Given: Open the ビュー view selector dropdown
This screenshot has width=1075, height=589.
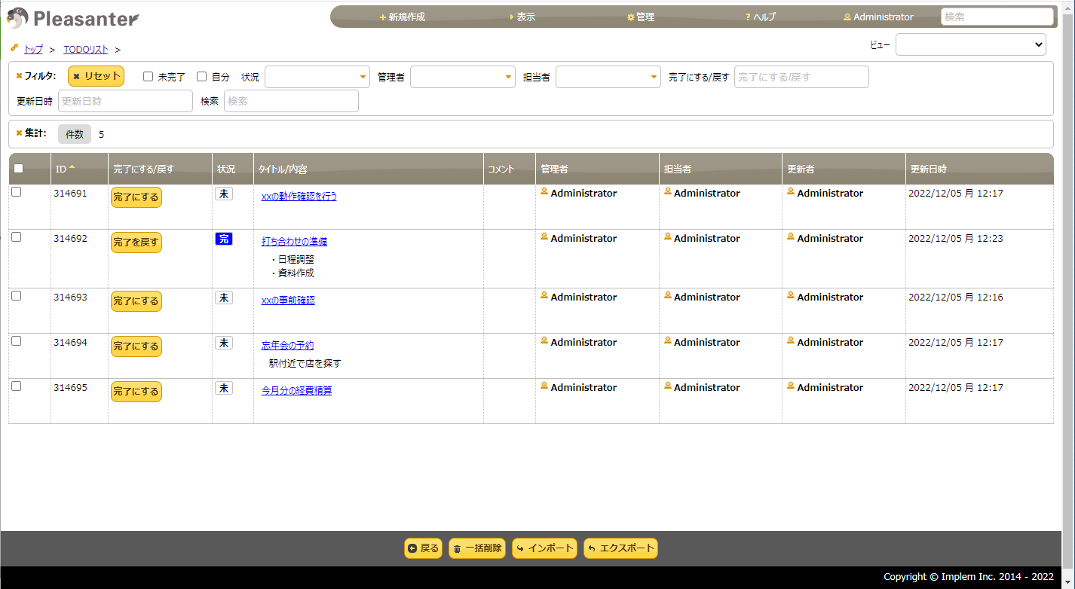Looking at the screenshot, I should point(970,44).
